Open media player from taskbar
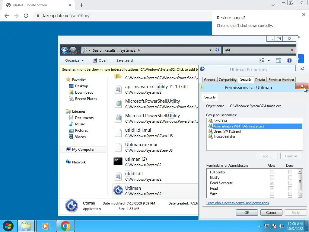Image resolution: width=309 pixels, height=232 pixels. point(46,226)
